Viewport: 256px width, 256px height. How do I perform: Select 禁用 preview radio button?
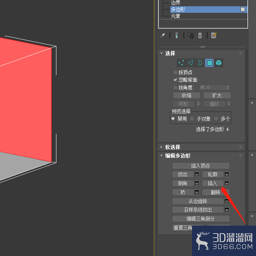click(173, 118)
